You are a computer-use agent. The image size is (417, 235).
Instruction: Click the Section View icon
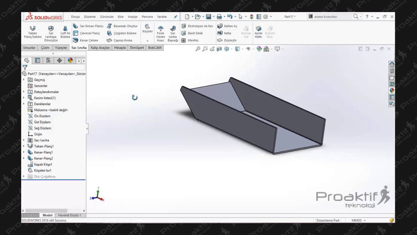coord(219,49)
